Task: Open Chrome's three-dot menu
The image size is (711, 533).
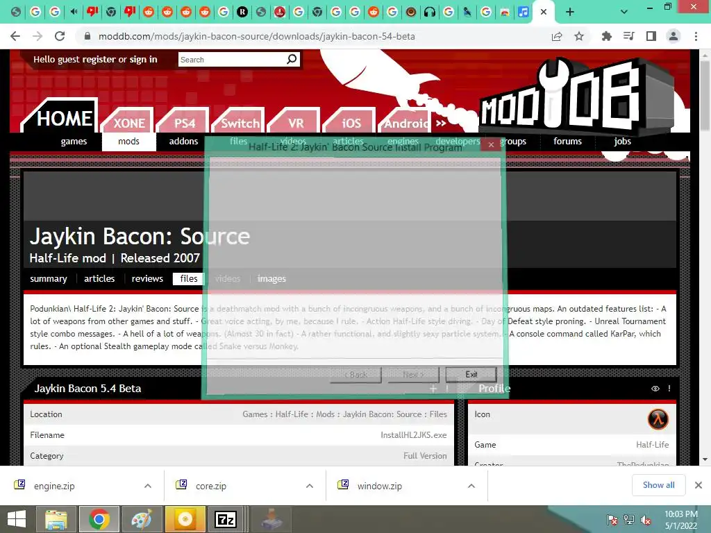Action: (x=696, y=36)
